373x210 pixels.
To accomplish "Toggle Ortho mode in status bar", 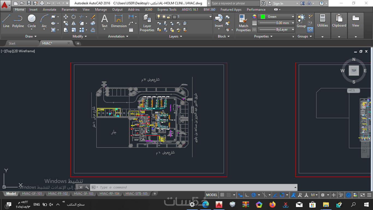I will (x=247, y=195).
